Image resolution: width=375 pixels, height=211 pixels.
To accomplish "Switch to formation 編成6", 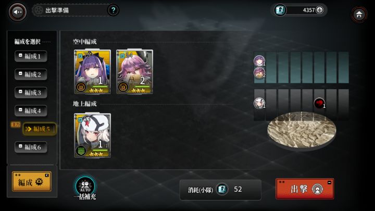I will tap(31, 147).
